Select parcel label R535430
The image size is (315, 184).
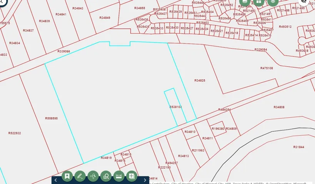[172, 28]
